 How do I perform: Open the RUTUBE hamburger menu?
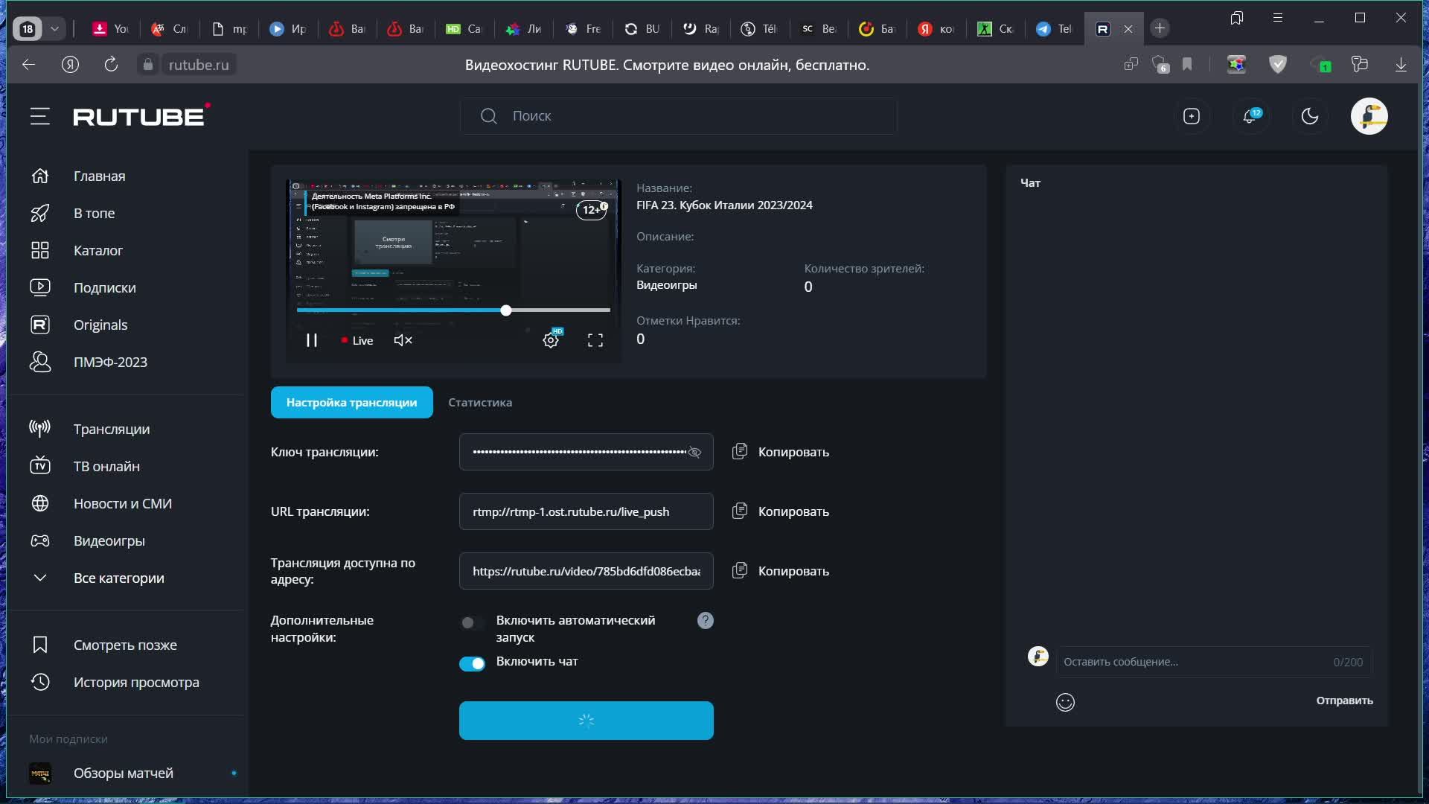pyautogui.click(x=40, y=116)
